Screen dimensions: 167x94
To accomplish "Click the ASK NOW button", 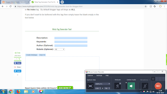I will pos(65,88).
